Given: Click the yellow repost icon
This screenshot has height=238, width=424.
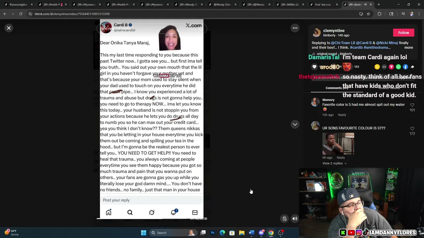Looking at the screenshot, I should (x=377, y=67).
